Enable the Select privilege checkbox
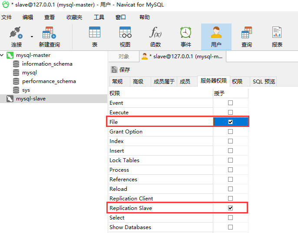This screenshot has width=298, height=233. [230, 218]
